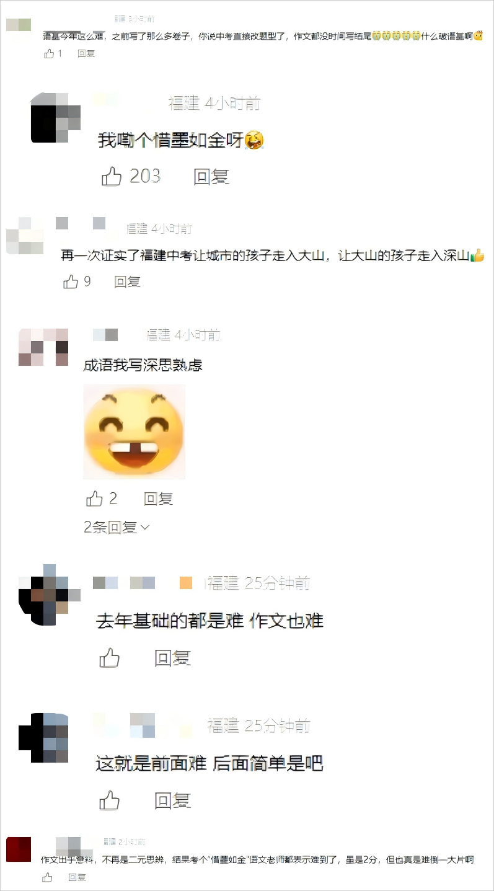Like the comment 这就是前面难 后面简单是吧
Screen dimensions: 494x891
[110, 800]
